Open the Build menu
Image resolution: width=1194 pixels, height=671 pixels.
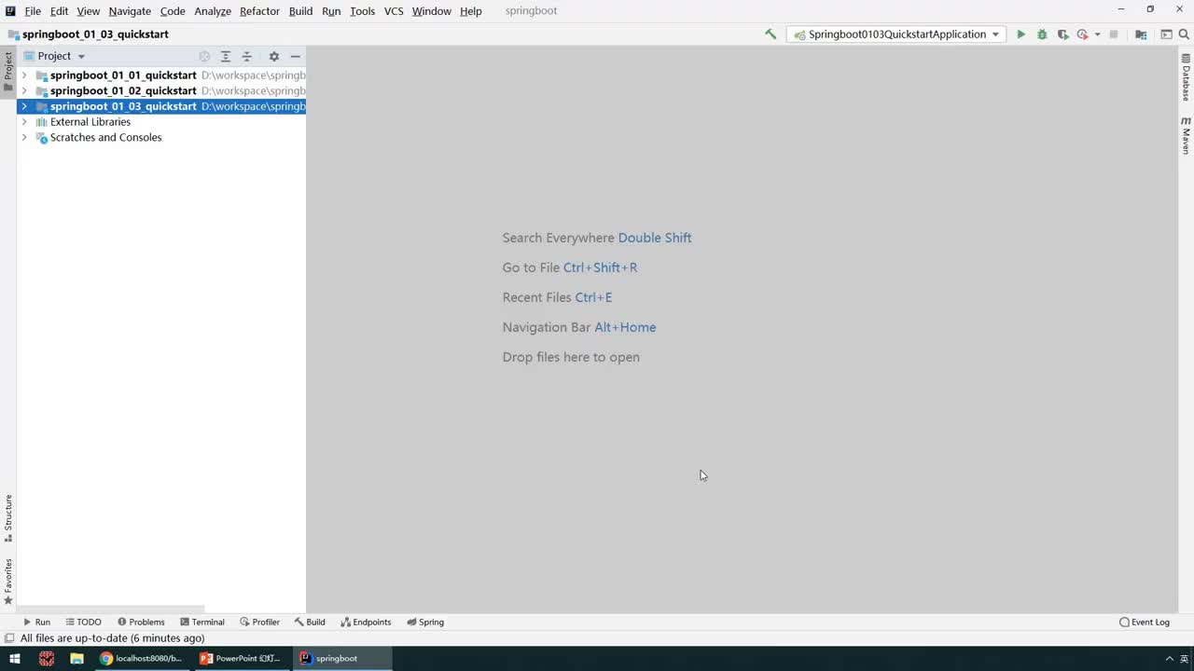[x=300, y=11]
